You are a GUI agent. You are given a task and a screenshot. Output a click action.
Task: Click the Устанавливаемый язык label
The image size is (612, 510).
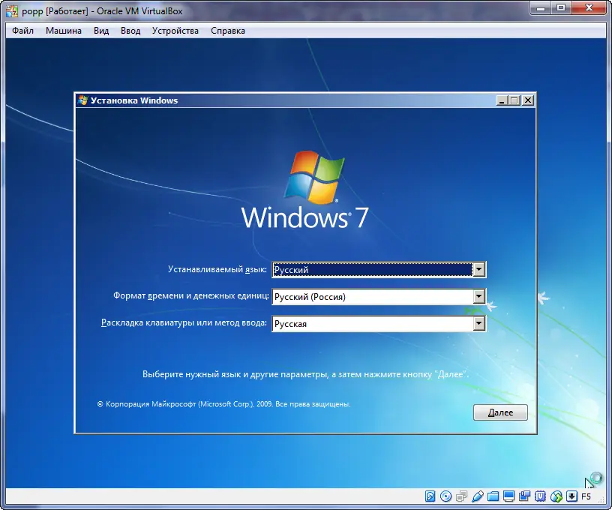[217, 269]
